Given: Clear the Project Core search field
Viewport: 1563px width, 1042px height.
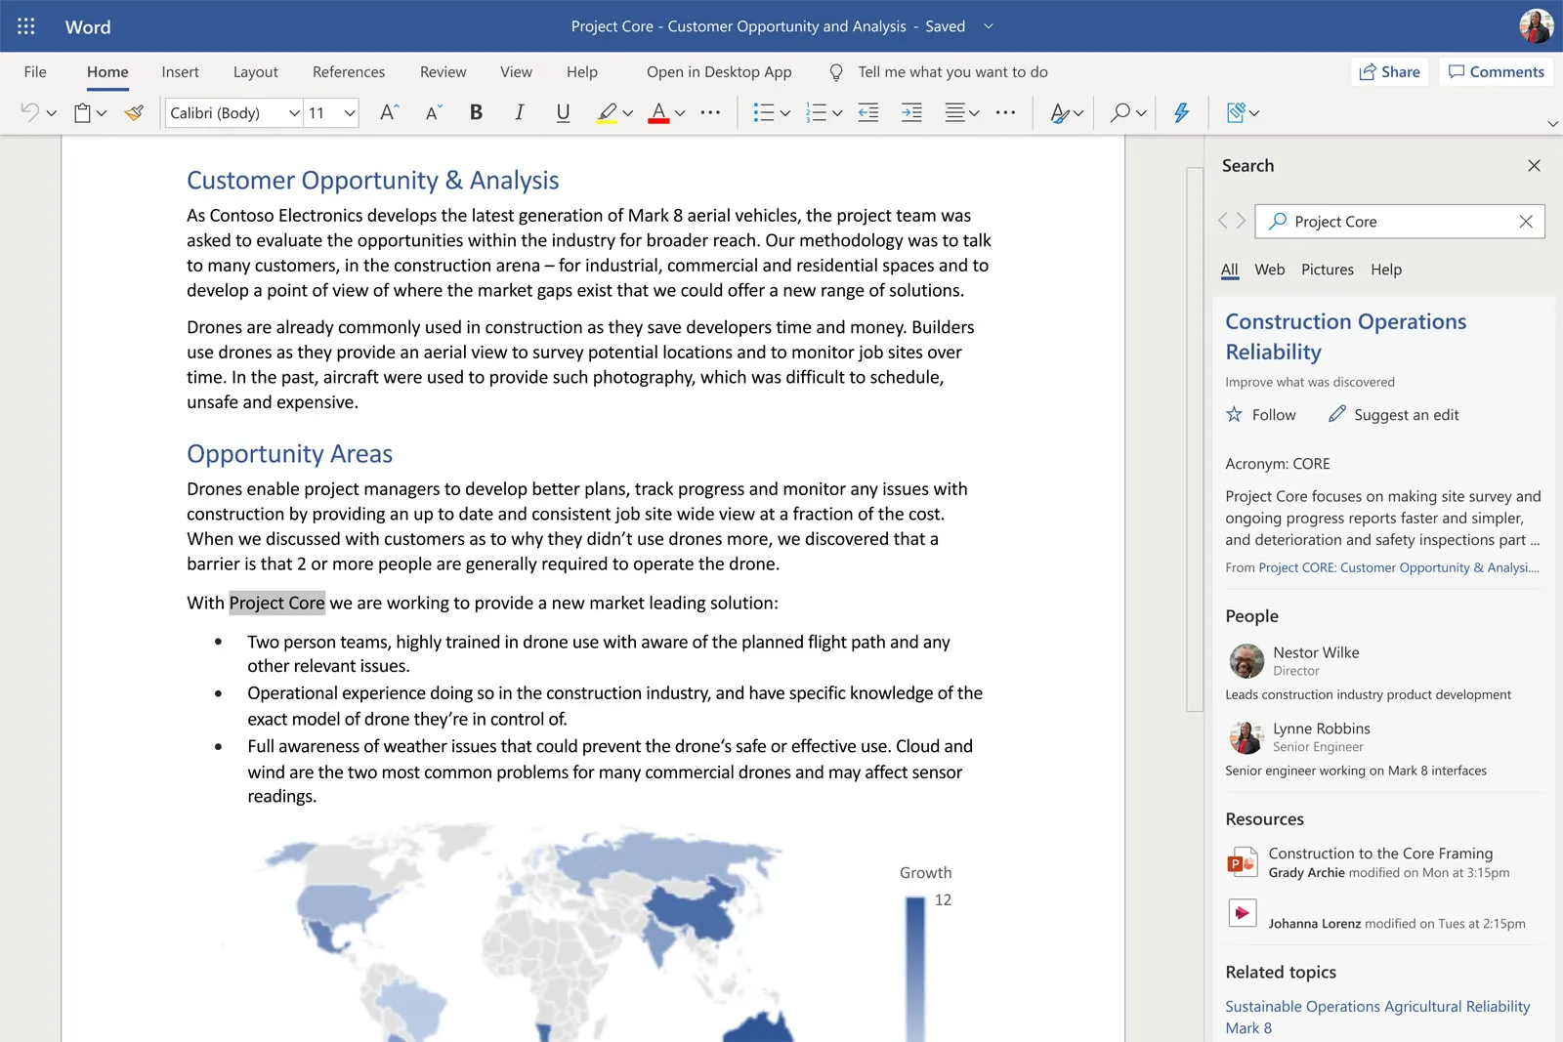Looking at the screenshot, I should [x=1526, y=221].
